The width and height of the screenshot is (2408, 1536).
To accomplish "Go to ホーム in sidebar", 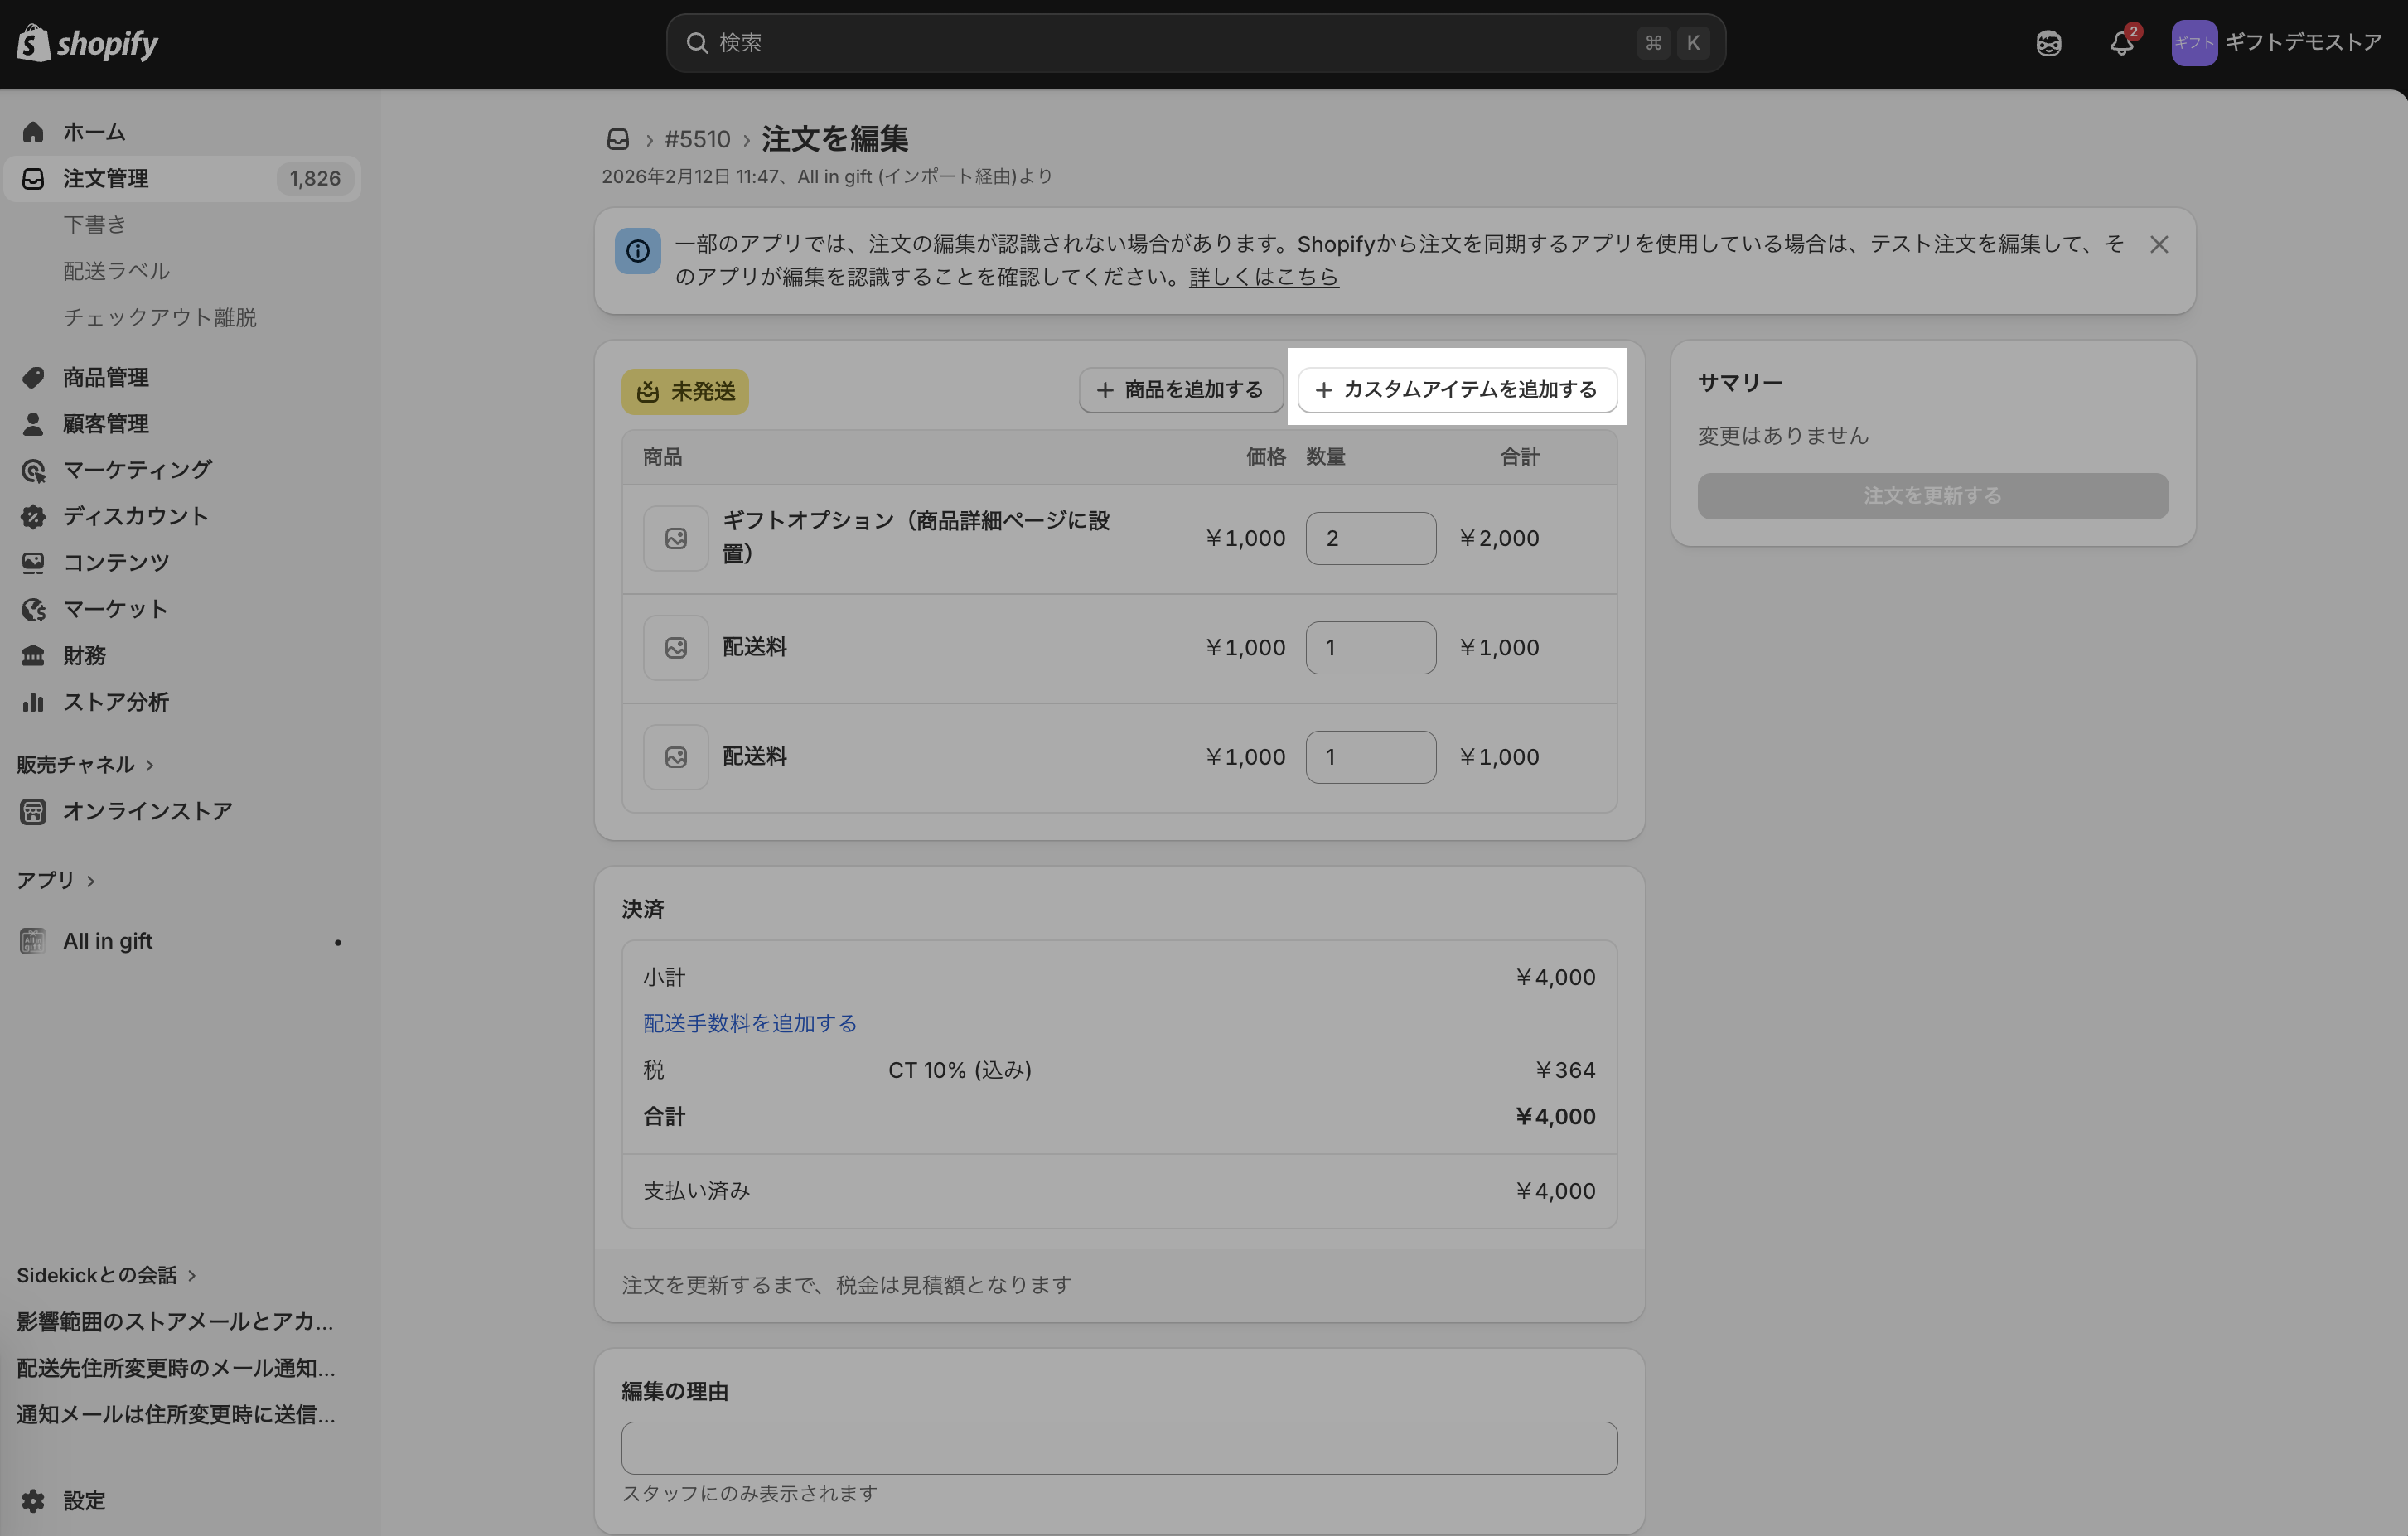I will (94, 132).
